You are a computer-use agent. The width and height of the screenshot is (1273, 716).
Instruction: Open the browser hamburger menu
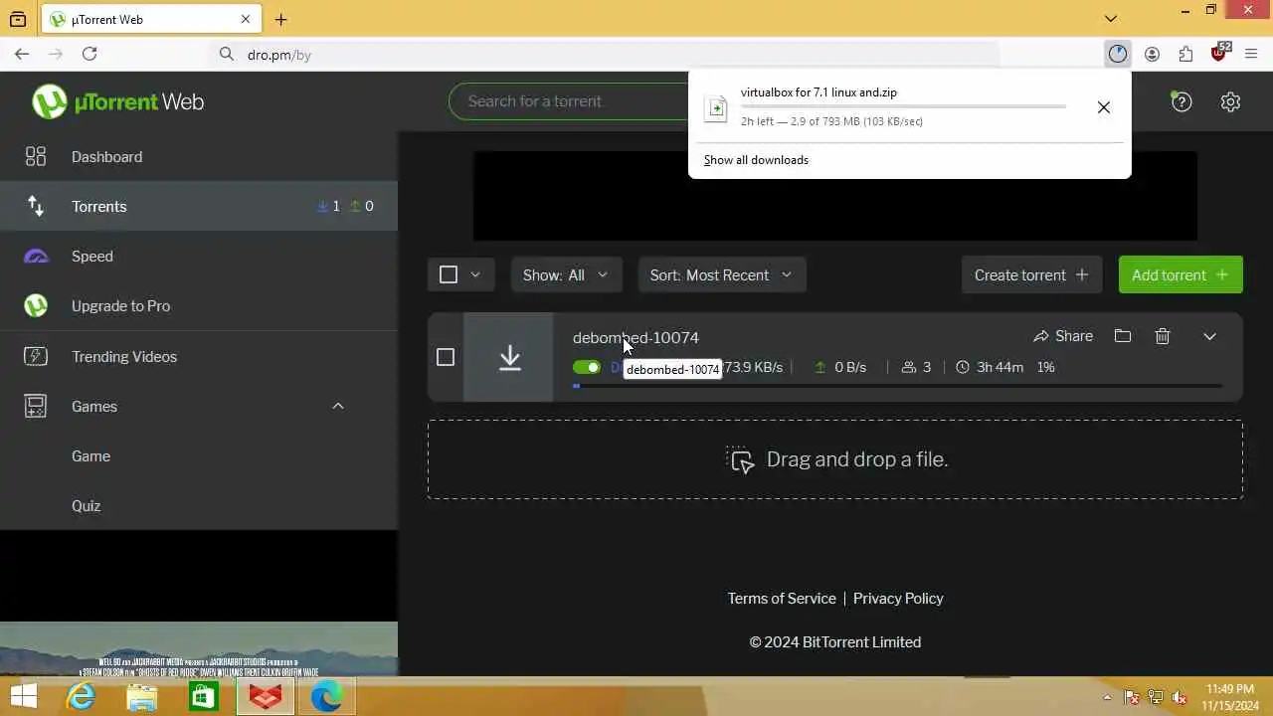[1251, 54]
